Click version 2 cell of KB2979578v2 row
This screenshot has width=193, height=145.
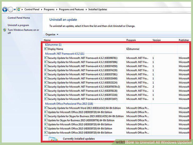[x=153, y=87]
